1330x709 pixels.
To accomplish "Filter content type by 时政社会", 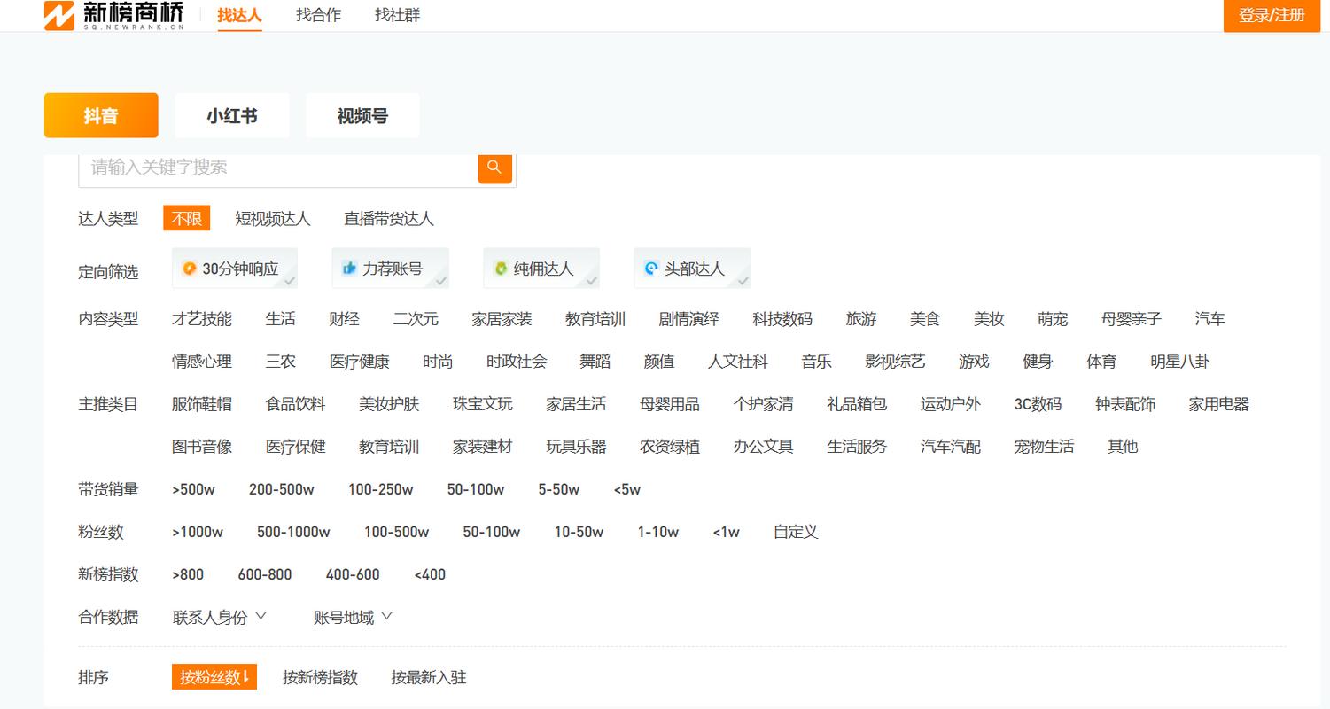I will click(517, 362).
